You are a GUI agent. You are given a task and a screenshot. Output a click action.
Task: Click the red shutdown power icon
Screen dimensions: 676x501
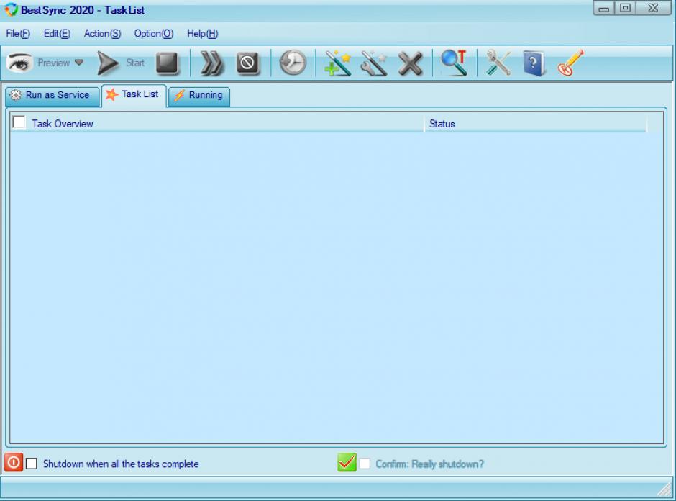point(14,463)
